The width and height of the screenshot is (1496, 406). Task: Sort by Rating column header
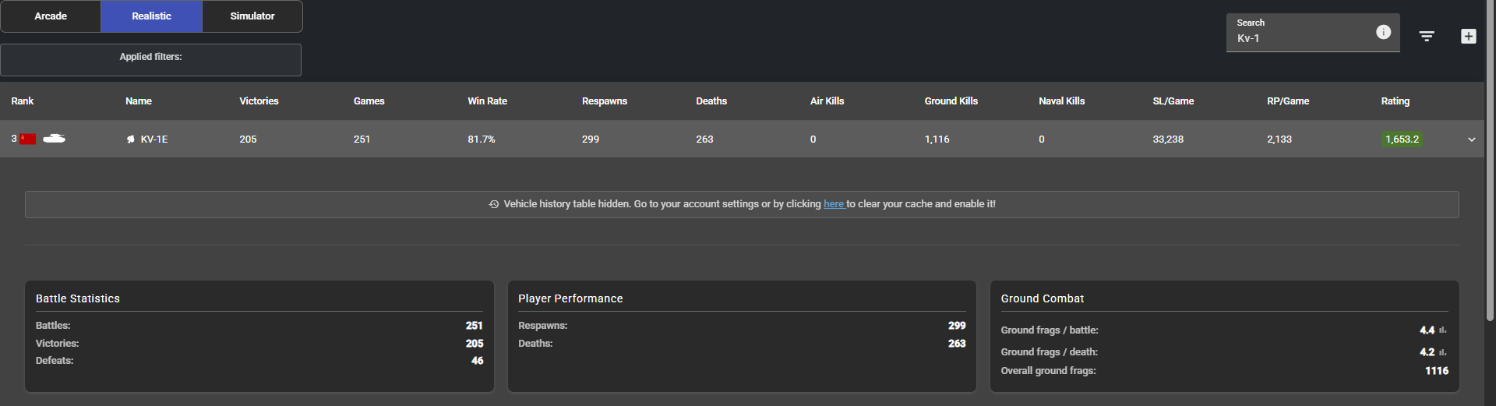[1395, 101]
